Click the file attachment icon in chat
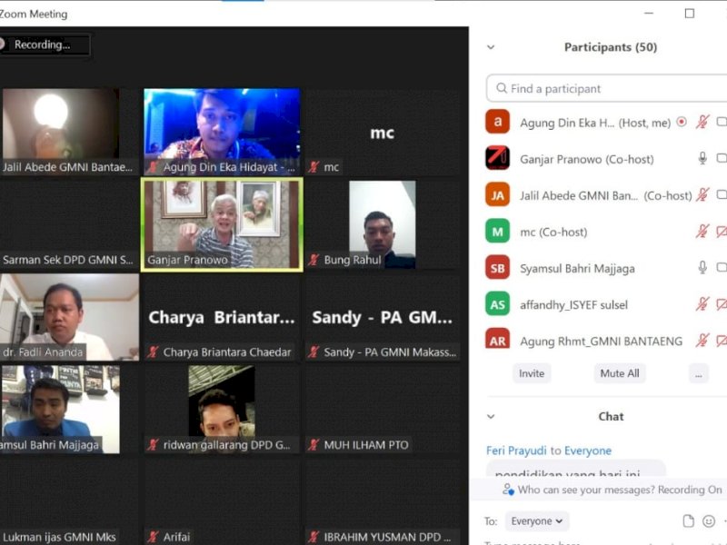The image size is (727, 545). coord(689,520)
